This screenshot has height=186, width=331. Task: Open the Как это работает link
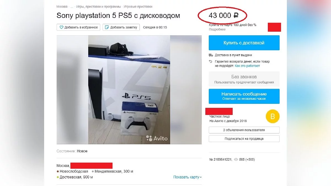click(x=247, y=66)
